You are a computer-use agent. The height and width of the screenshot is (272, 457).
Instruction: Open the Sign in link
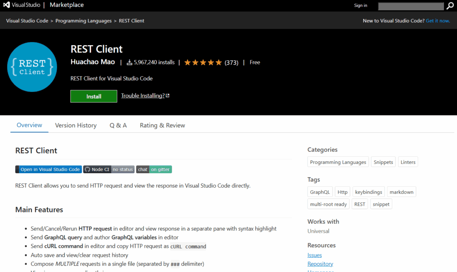tap(361, 5)
